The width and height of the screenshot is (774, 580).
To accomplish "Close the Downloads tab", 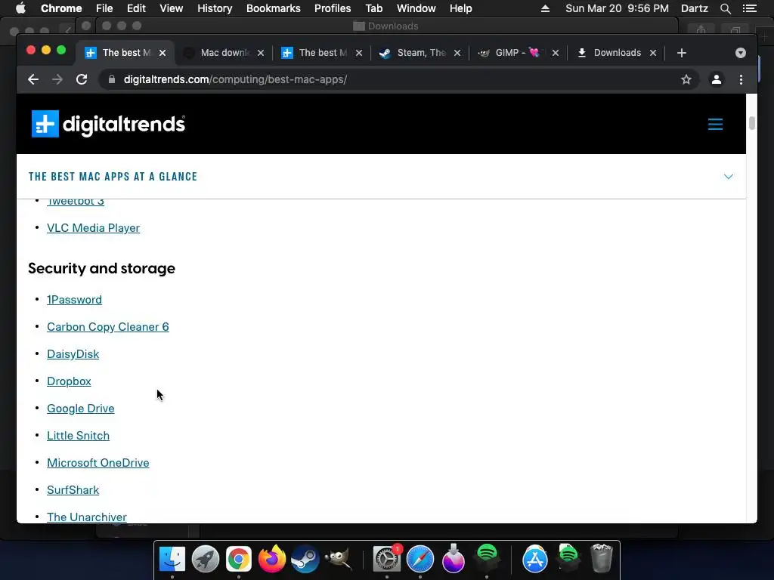I will tap(652, 53).
